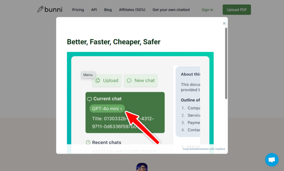The image size is (284, 171).
Task: Click the Upload PDF button
Action: pos(237,10)
